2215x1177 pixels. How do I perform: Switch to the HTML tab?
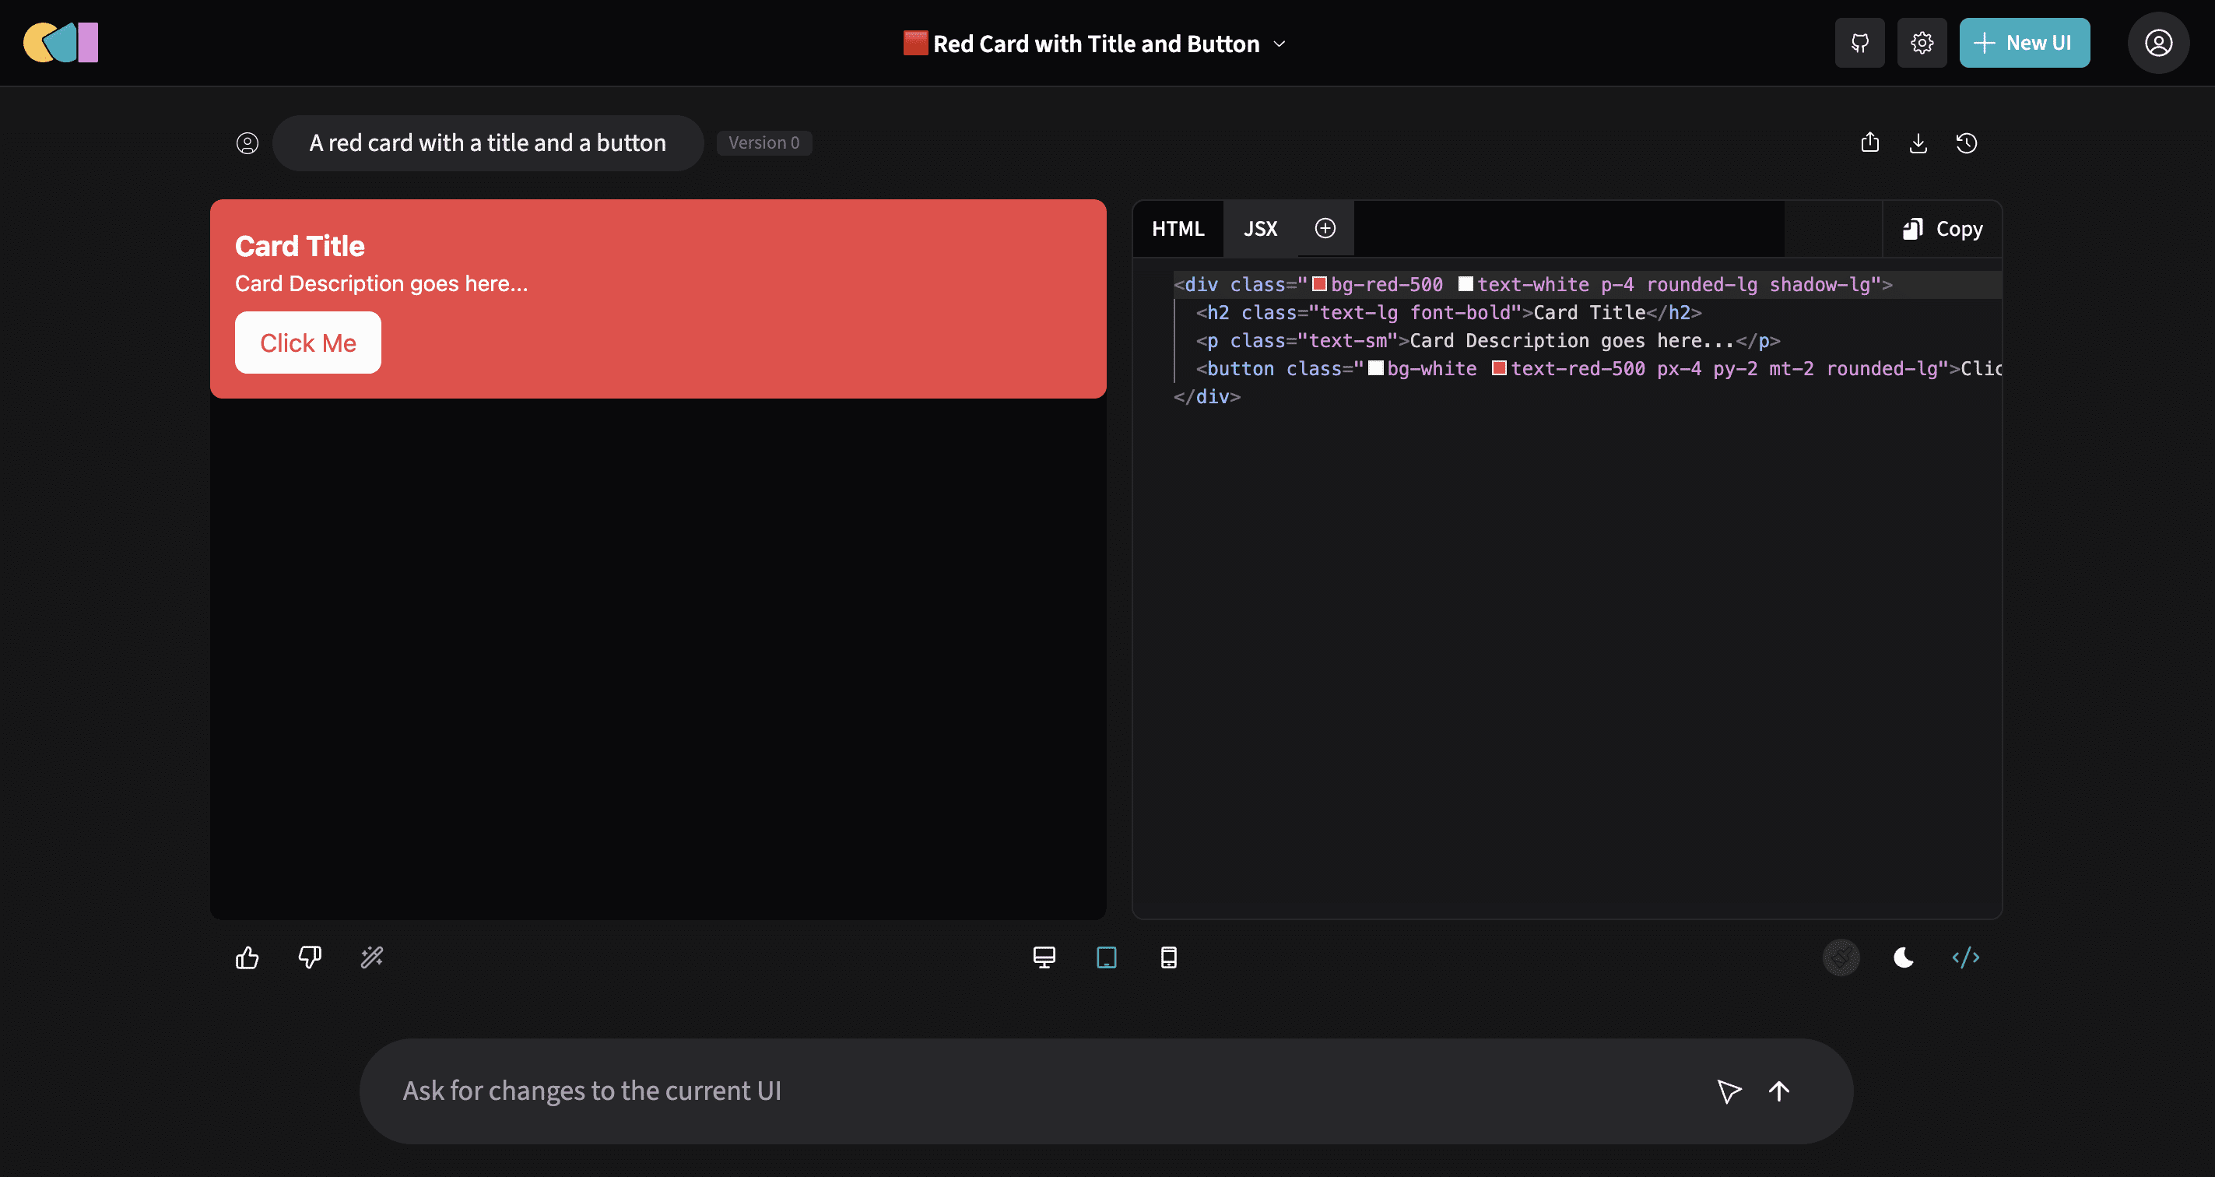point(1177,229)
